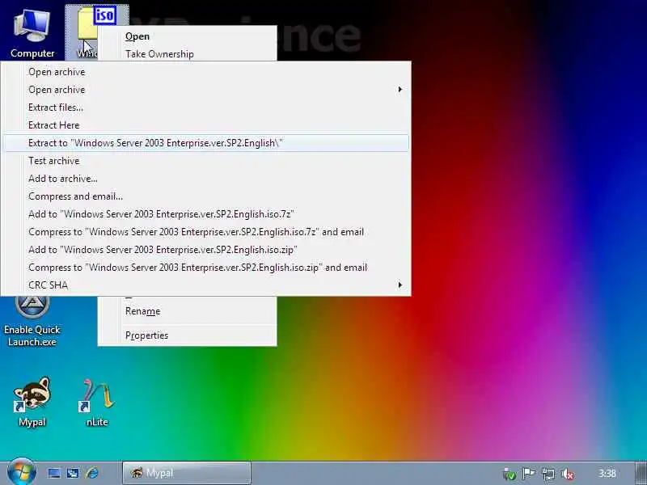Click the Show desktop strip beside the clock

(x=641, y=473)
